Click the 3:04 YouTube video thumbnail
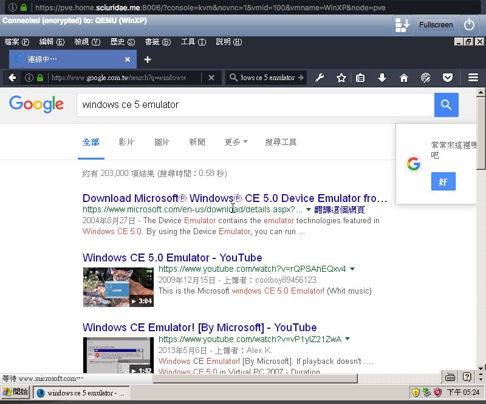 118,287
